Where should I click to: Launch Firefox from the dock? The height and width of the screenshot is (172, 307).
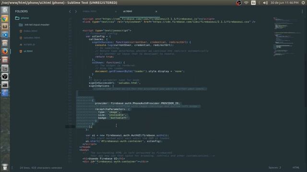[x=5, y=51]
